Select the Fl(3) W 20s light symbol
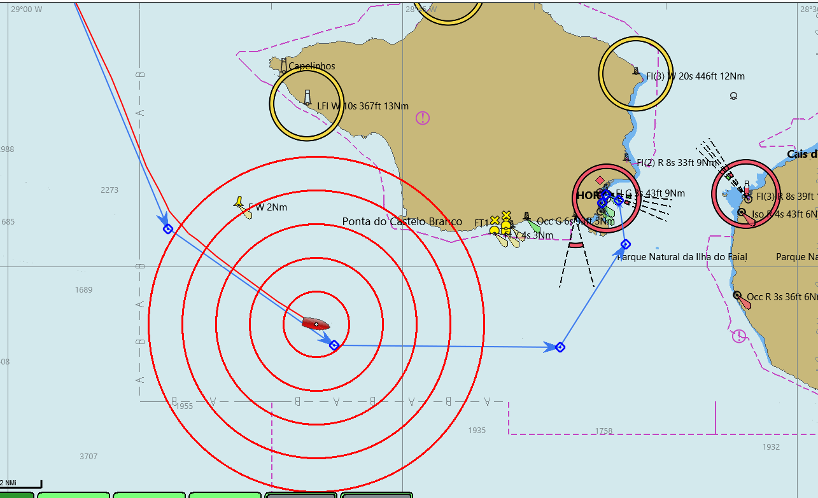Image resolution: width=818 pixels, height=498 pixels. pyautogui.click(x=635, y=70)
